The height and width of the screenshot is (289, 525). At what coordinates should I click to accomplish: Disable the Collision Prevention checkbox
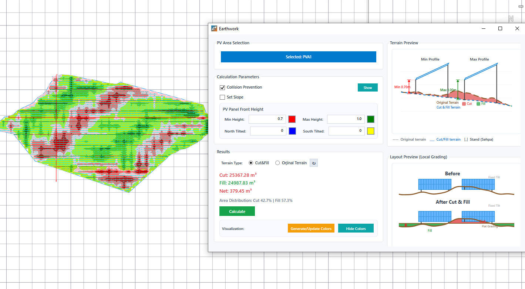pyautogui.click(x=222, y=87)
